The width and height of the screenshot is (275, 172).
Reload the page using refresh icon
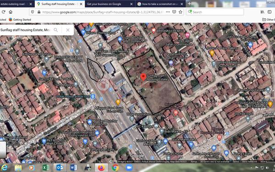pyautogui.click(x=3, y=12)
